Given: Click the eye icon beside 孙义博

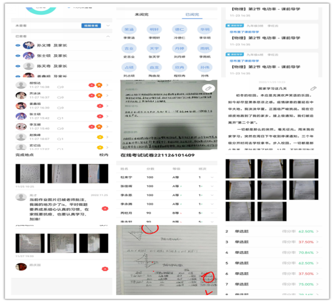Looking at the screenshot, I should pyautogui.click(x=18, y=45).
